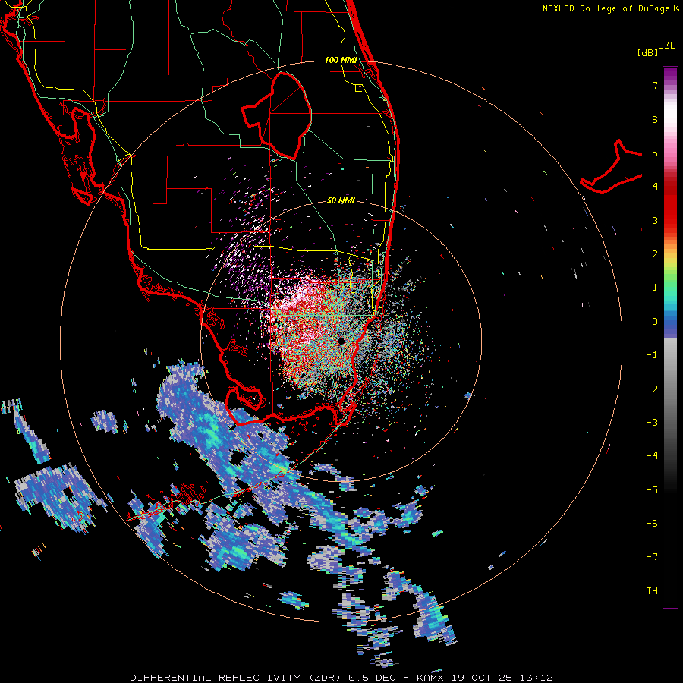The image size is (683, 683).
Task: Click the ZDR color scale bar
Action: pos(670,337)
